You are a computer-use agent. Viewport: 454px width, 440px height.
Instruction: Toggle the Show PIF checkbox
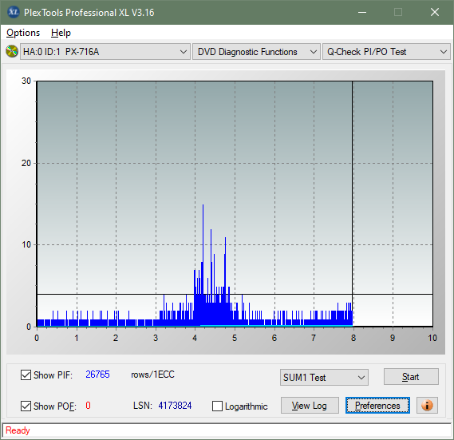[x=26, y=375]
